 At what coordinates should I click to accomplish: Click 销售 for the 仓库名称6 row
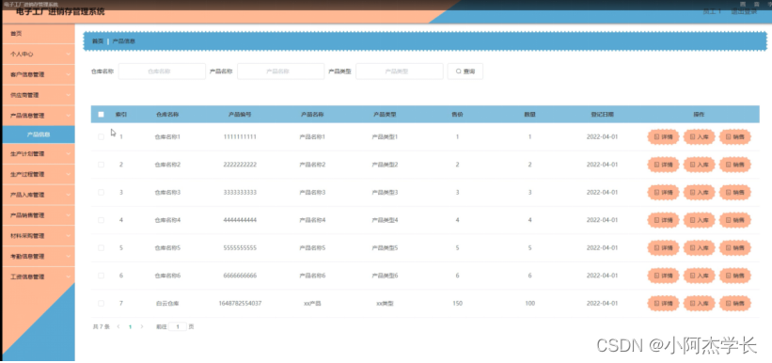[x=735, y=276]
